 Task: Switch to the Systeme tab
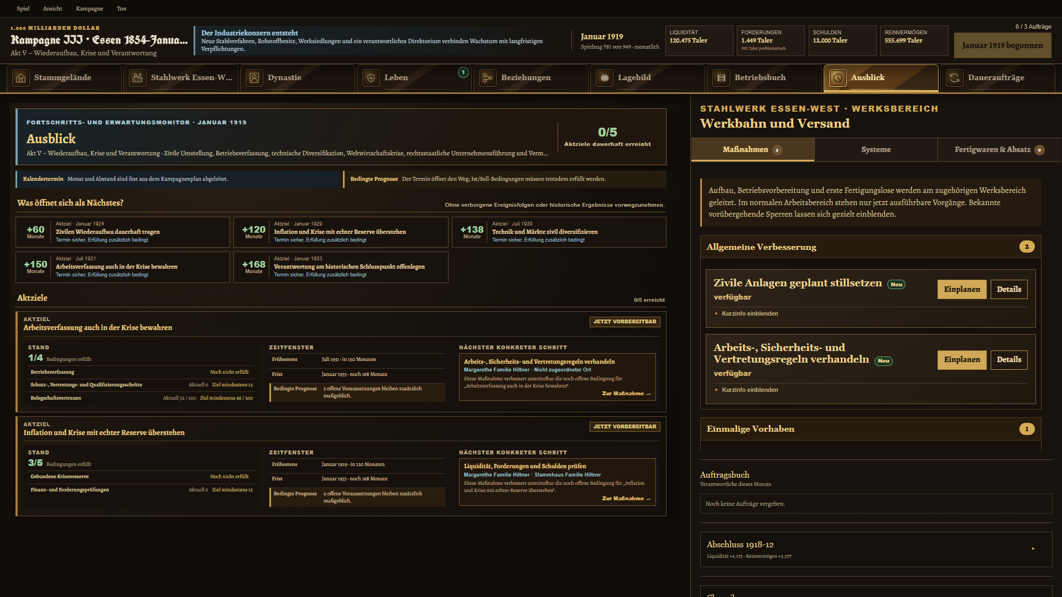[876, 150]
